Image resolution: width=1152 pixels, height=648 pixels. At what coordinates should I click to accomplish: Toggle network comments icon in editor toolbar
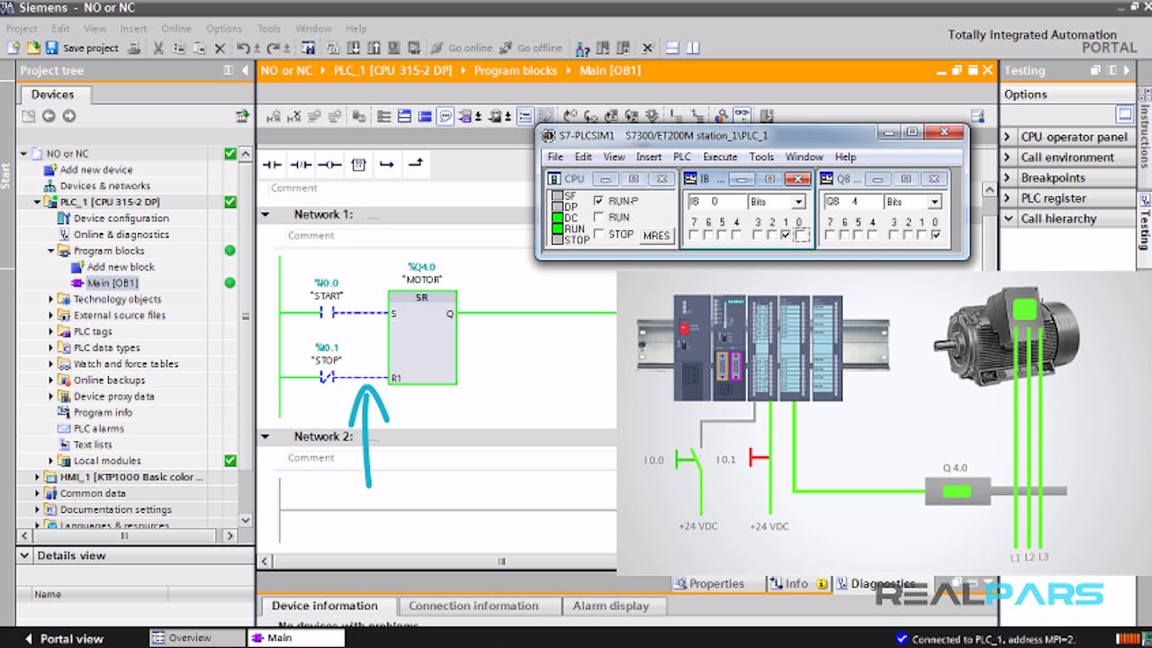[445, 116]
